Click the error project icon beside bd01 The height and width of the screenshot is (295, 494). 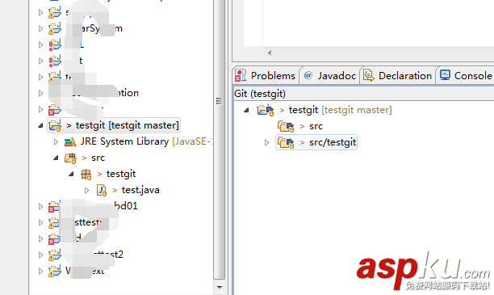[54, 206]
